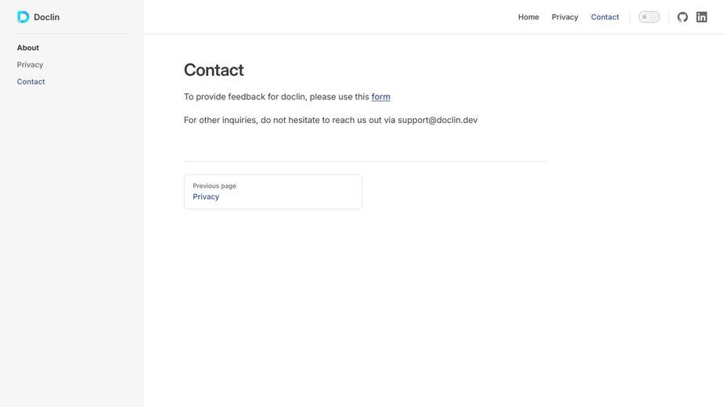
Task: Click the horizontal divider above Previous page
Action: 366,161
